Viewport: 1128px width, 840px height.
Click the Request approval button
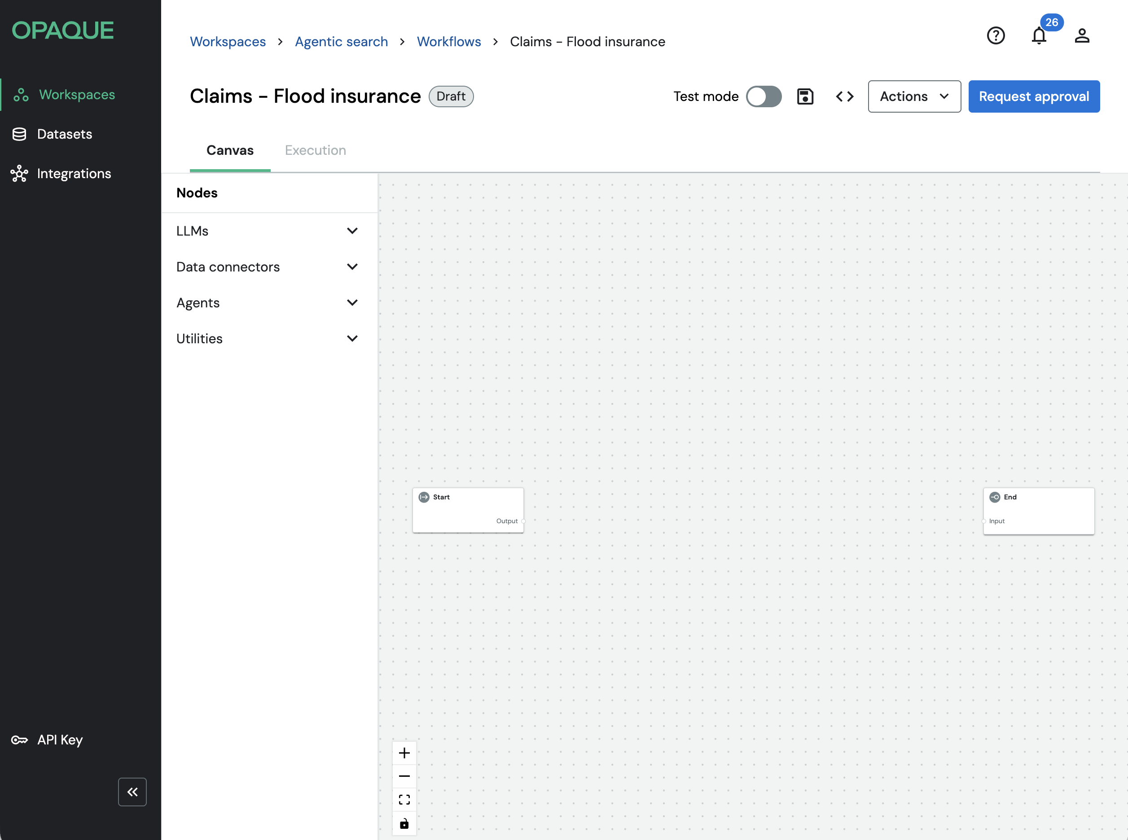pyautogui.click(x=1033, y=96)
